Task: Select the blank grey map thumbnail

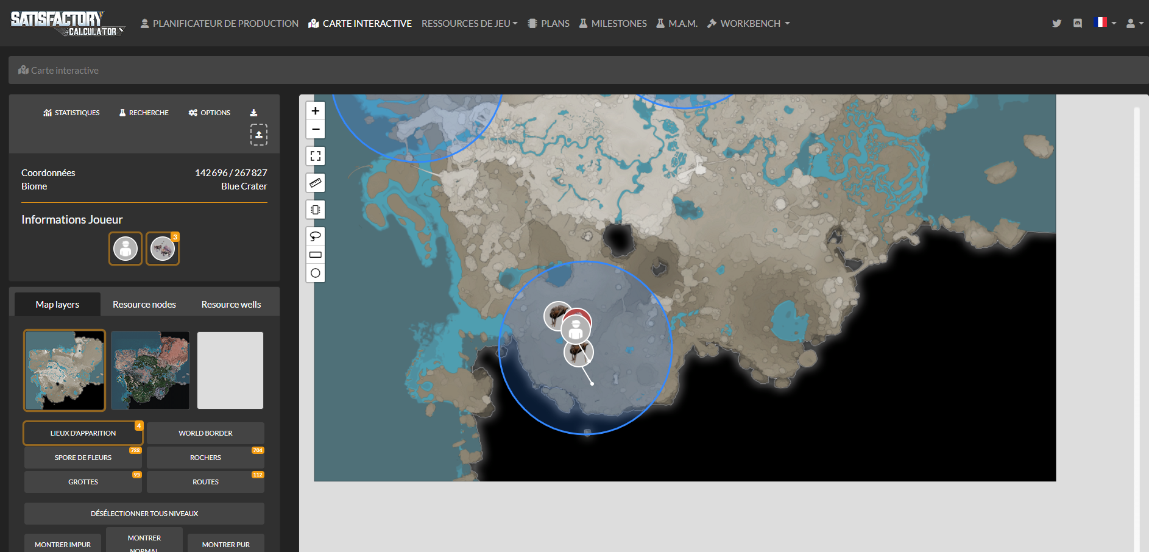Action: click(x=230, y=370)
